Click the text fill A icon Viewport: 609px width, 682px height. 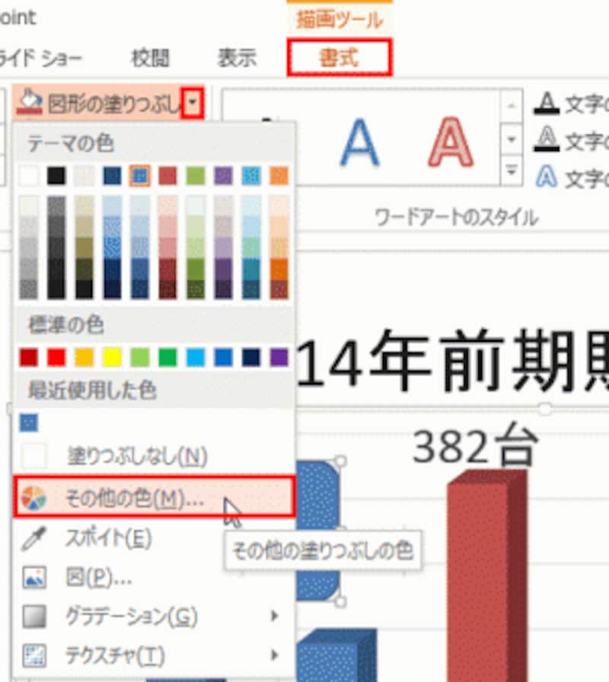click(547, 104)
